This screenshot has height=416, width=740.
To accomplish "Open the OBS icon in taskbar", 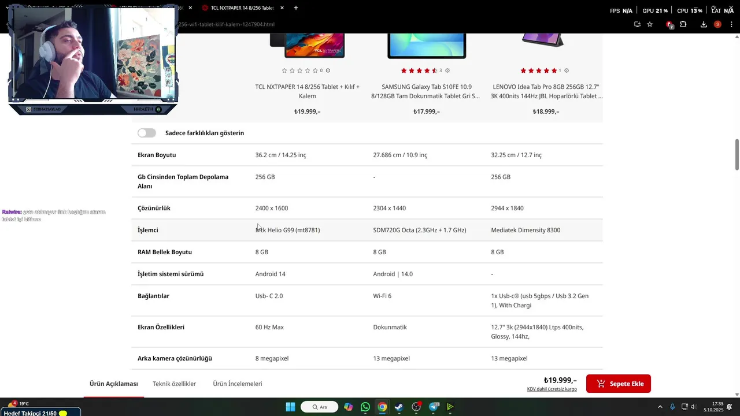I will click(416, 407).
